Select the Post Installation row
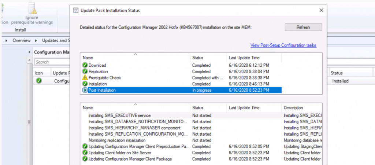375x165 pixels. tap(182, 90)
